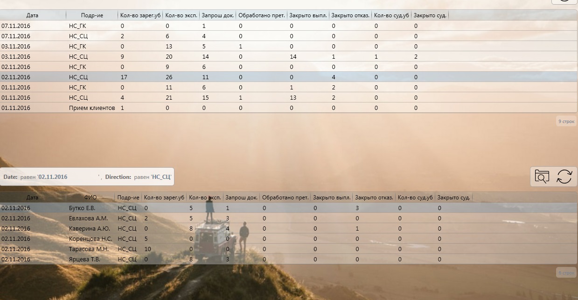Click the '9 строк' row count label
The height and width of the screenshot is (300, 578).
(566, 122)
